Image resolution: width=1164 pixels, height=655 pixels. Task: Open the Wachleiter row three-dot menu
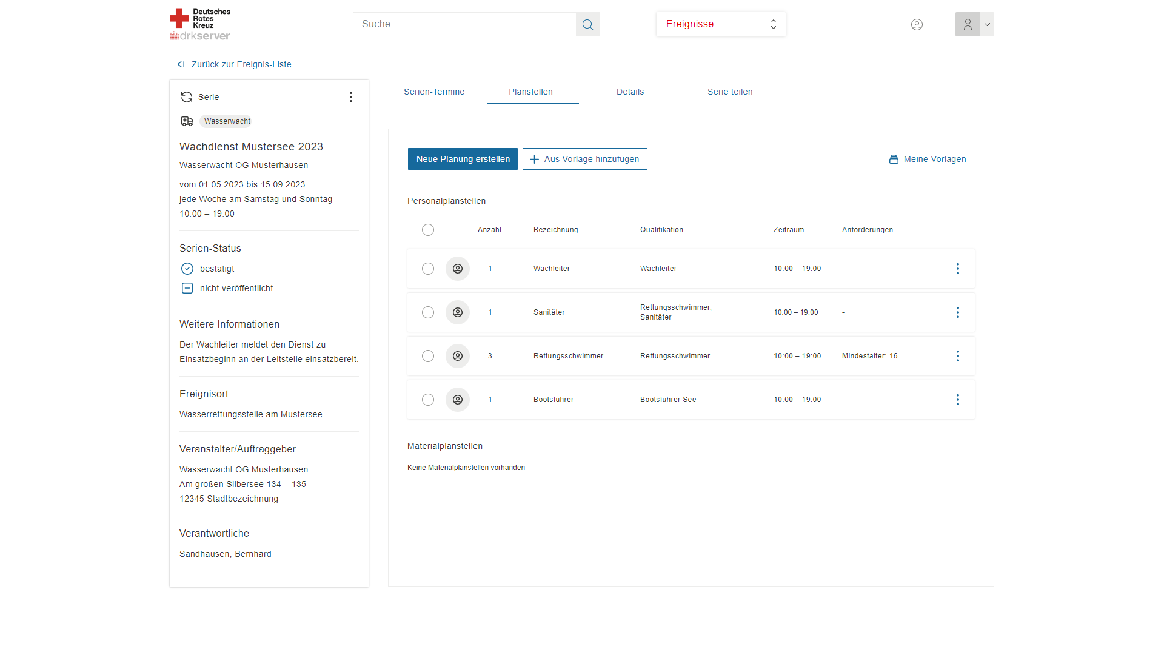coord(958,269)
